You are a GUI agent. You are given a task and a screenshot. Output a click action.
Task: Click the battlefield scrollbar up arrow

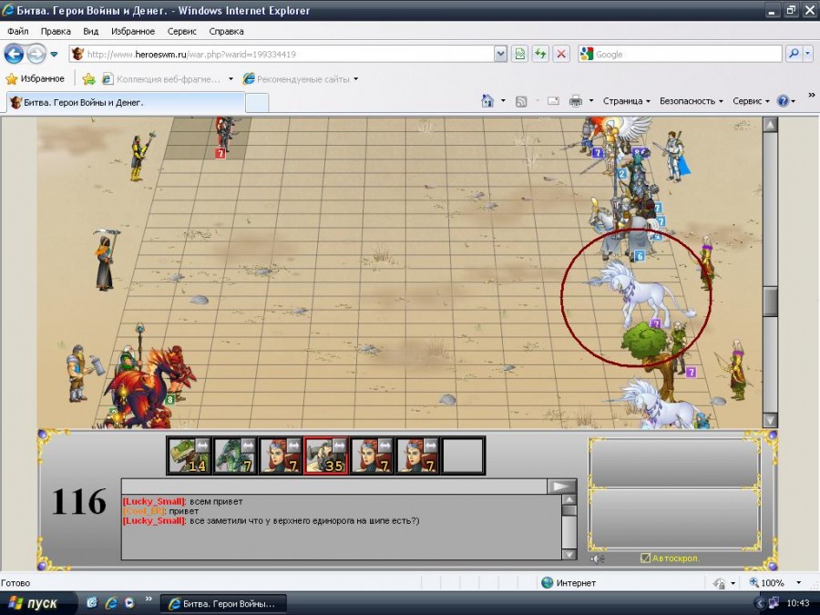click(x=770, y=125)
